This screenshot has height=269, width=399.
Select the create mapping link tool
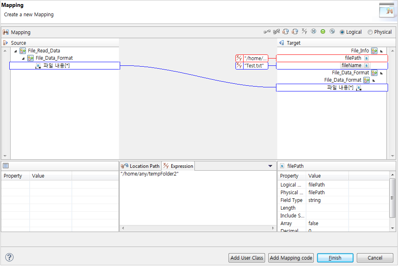point(267,31)
